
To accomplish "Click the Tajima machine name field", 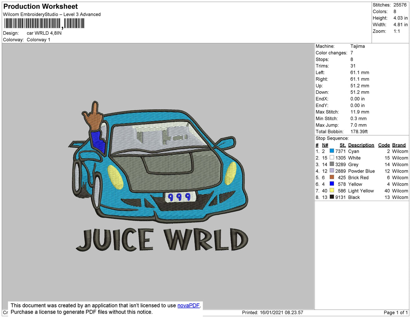I will (x=357, y=46).
